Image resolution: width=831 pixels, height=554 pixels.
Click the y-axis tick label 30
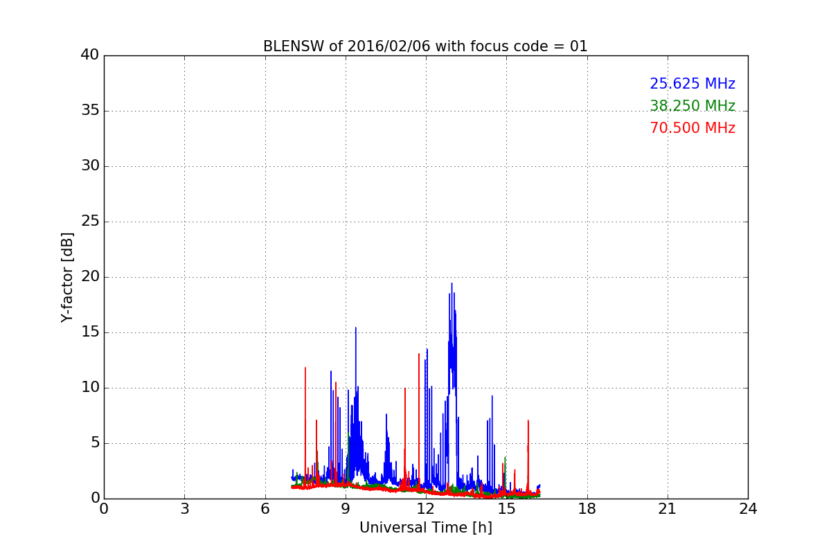point(90,166)
